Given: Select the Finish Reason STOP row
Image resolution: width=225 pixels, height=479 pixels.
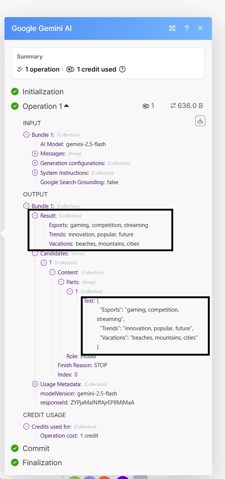Looking at the screenshot, I should coord(82,365).
